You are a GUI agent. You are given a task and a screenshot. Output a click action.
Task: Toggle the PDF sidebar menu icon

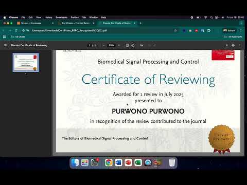click(6, 45)
